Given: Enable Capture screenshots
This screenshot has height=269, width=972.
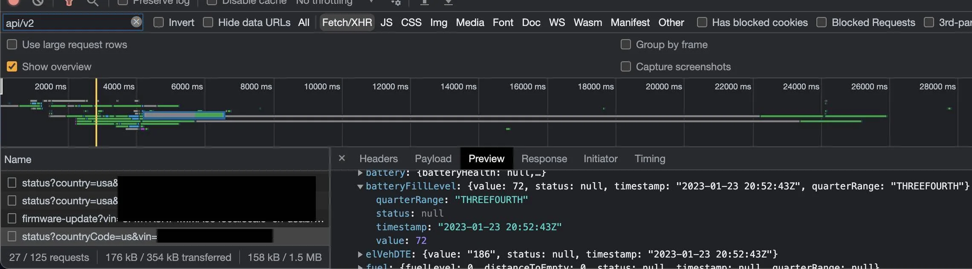Looking at the screenshot, I should [x=626, y=66].
